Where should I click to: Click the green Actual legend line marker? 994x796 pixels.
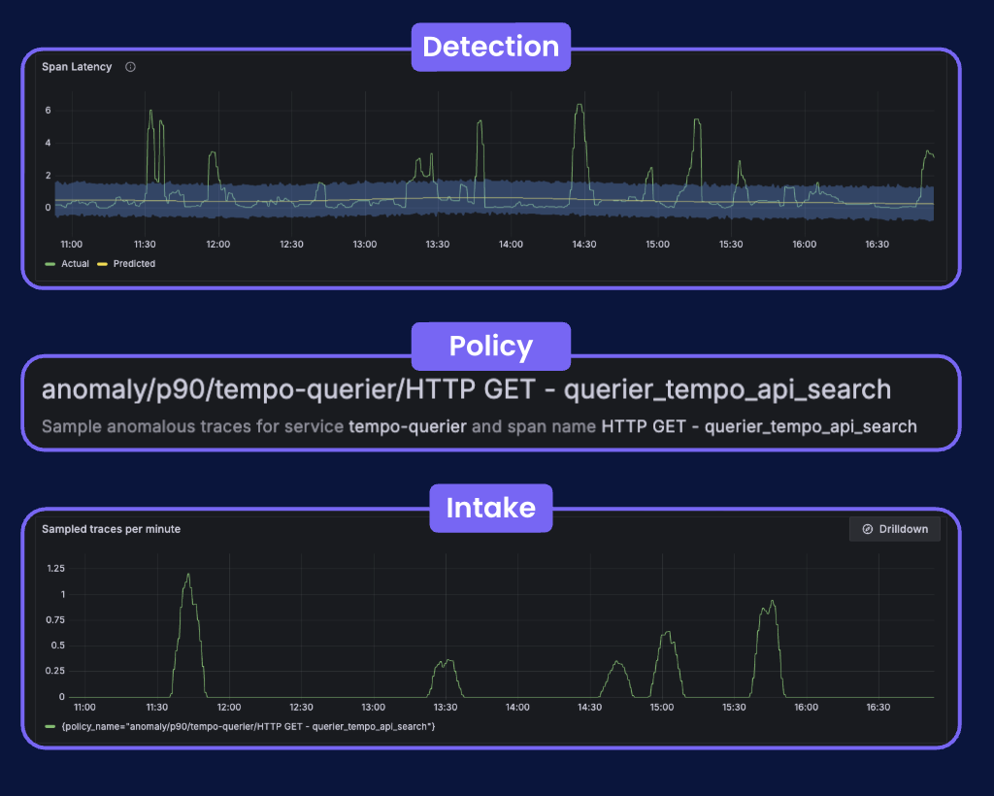click(50, 263)
